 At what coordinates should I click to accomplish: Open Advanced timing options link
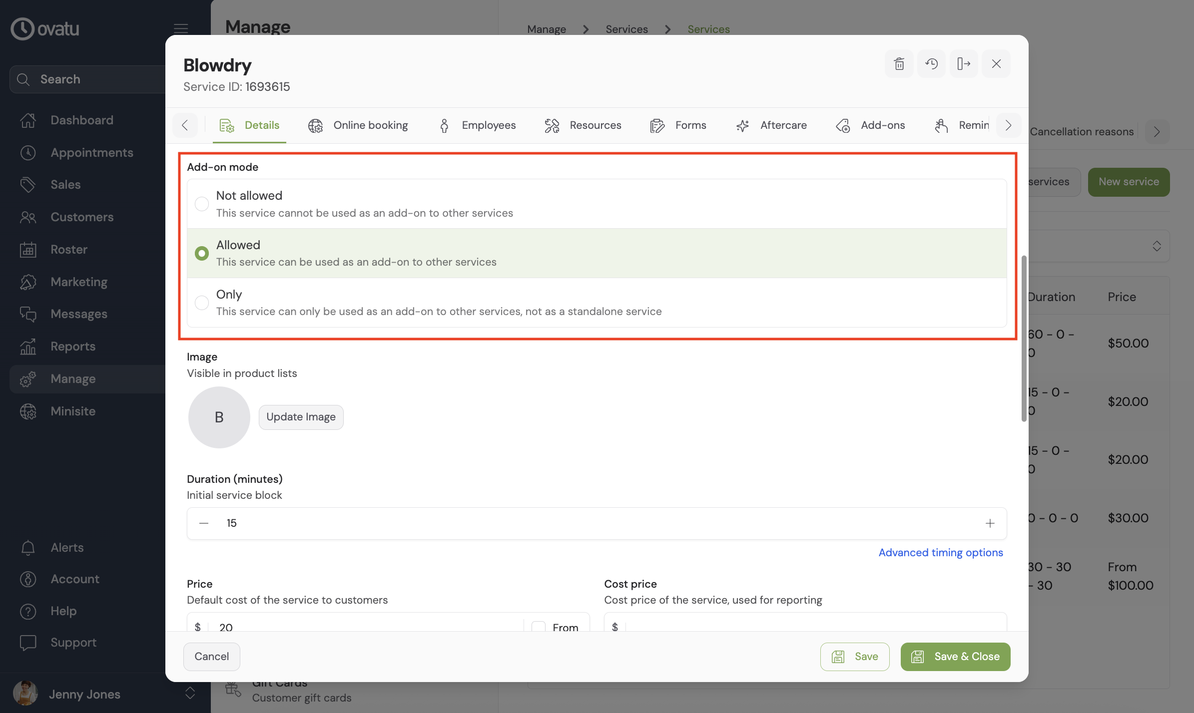point(940,552)
